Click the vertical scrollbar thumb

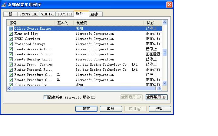pyautogui.click(x=164, y=52)
